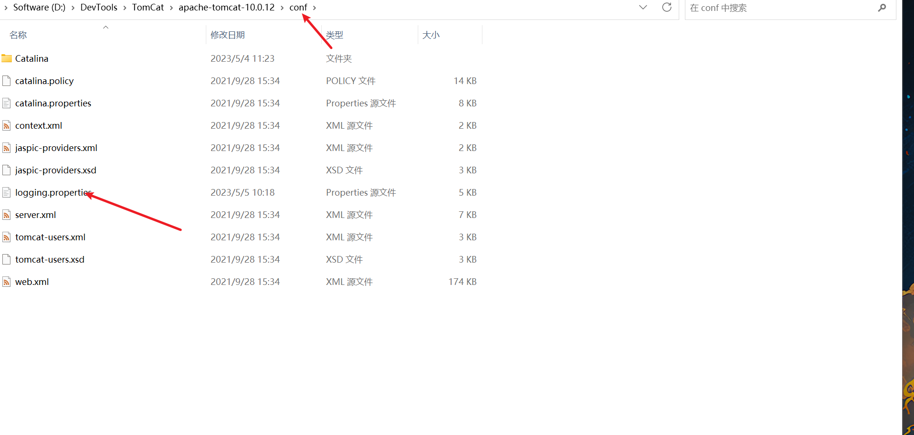The height and width of the screenshot is (435, 914).
Task: Sort files by the 大小 column
Action: click(431, 35)
